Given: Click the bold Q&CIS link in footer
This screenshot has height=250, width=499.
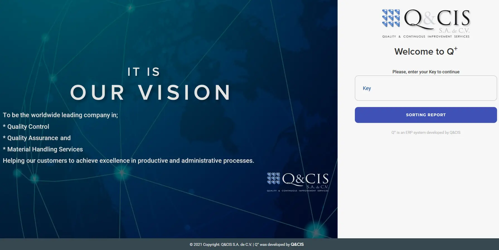Looking at the screenshot, I should 297,244.
